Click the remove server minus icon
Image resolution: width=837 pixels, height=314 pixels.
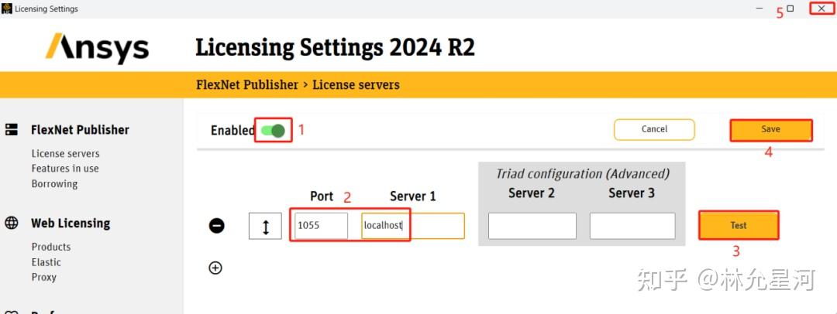click(217, 226)
